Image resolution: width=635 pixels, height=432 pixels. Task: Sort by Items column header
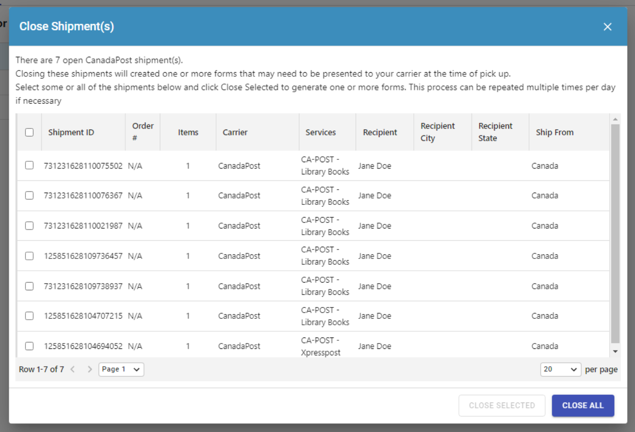[188, 132]
